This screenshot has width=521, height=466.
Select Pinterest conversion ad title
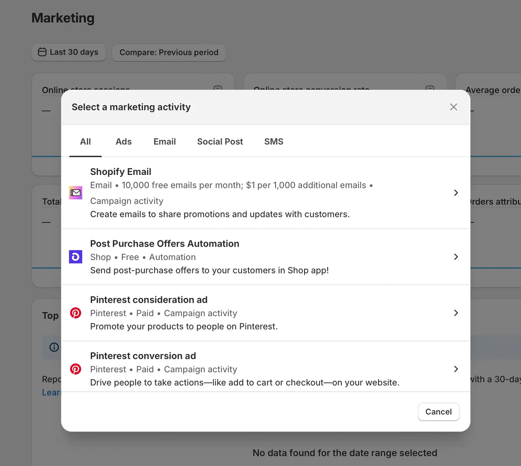(143, 356)
